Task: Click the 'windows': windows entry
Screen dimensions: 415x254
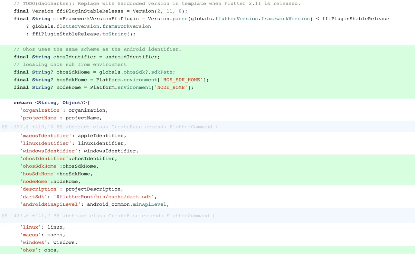Action: [x=49, y=243]
